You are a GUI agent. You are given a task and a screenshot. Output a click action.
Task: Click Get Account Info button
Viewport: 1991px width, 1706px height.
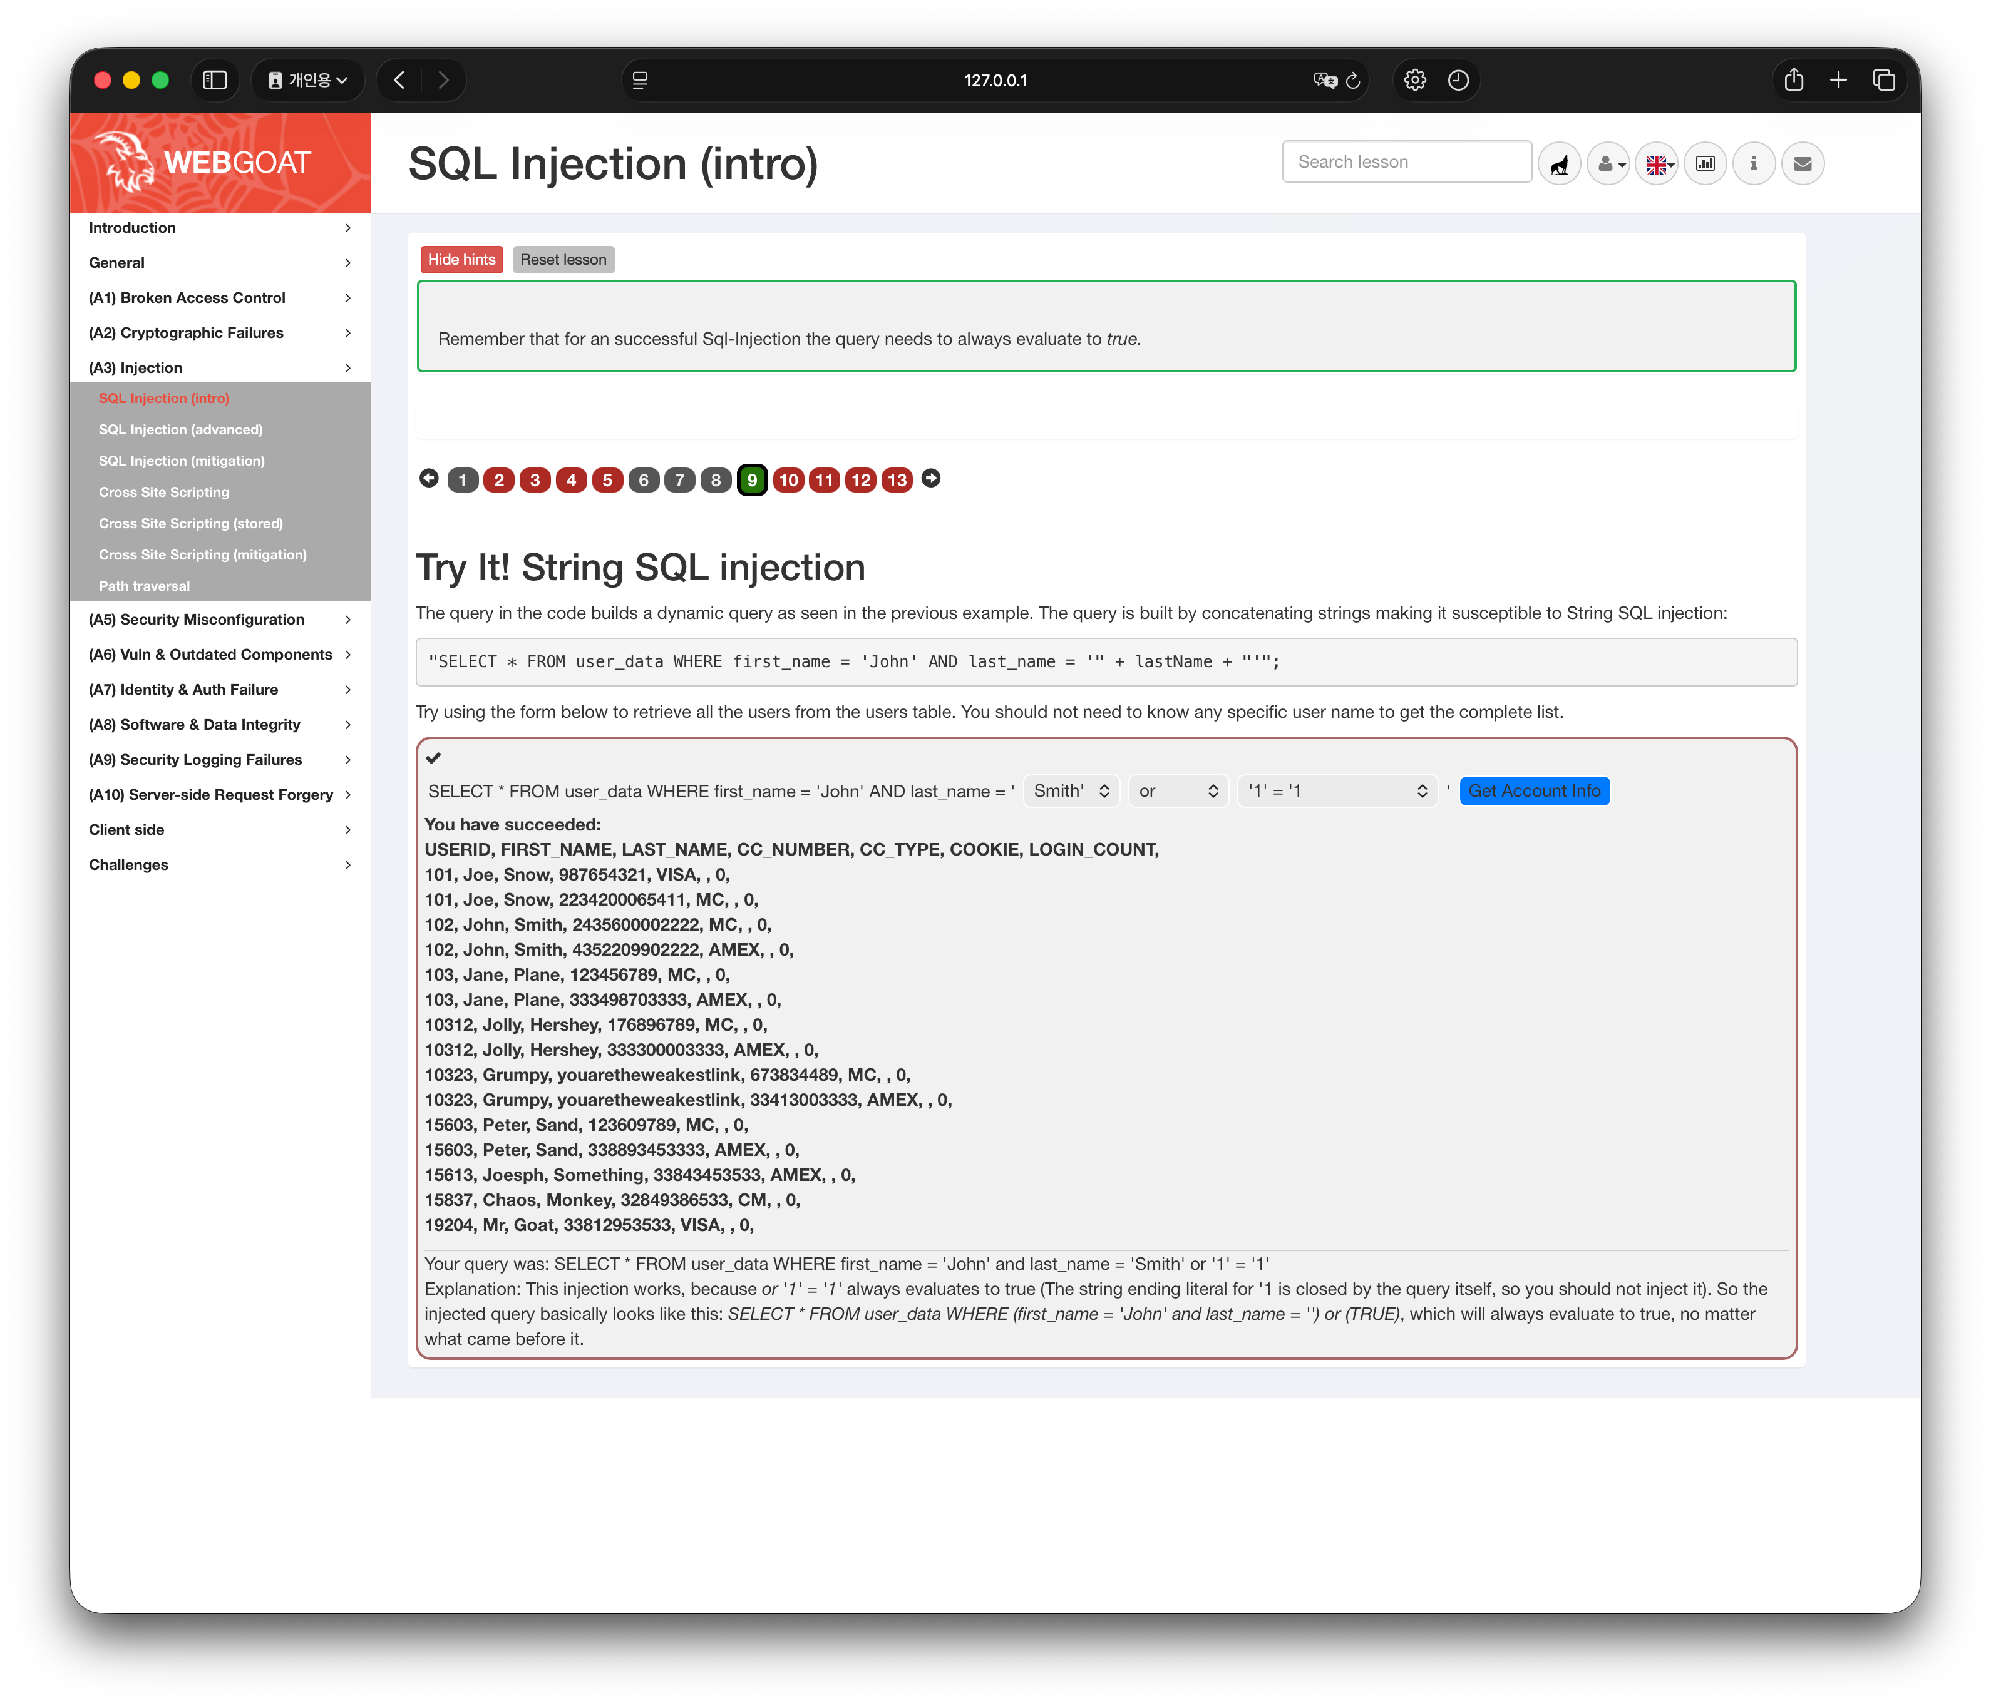coord(1533,790)
